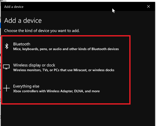Click the Add a device title bar text
This screenshot has height=126, width=158.
(x=14, y=7)
